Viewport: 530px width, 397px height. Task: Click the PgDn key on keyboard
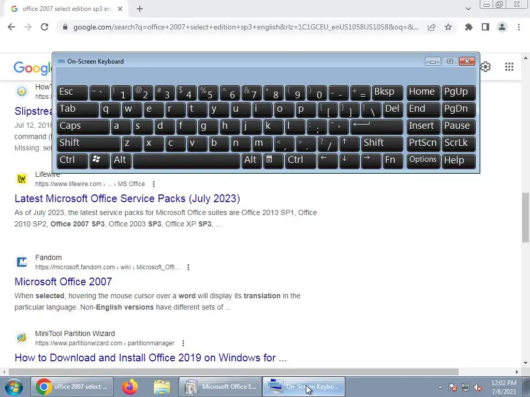(459, 110)
